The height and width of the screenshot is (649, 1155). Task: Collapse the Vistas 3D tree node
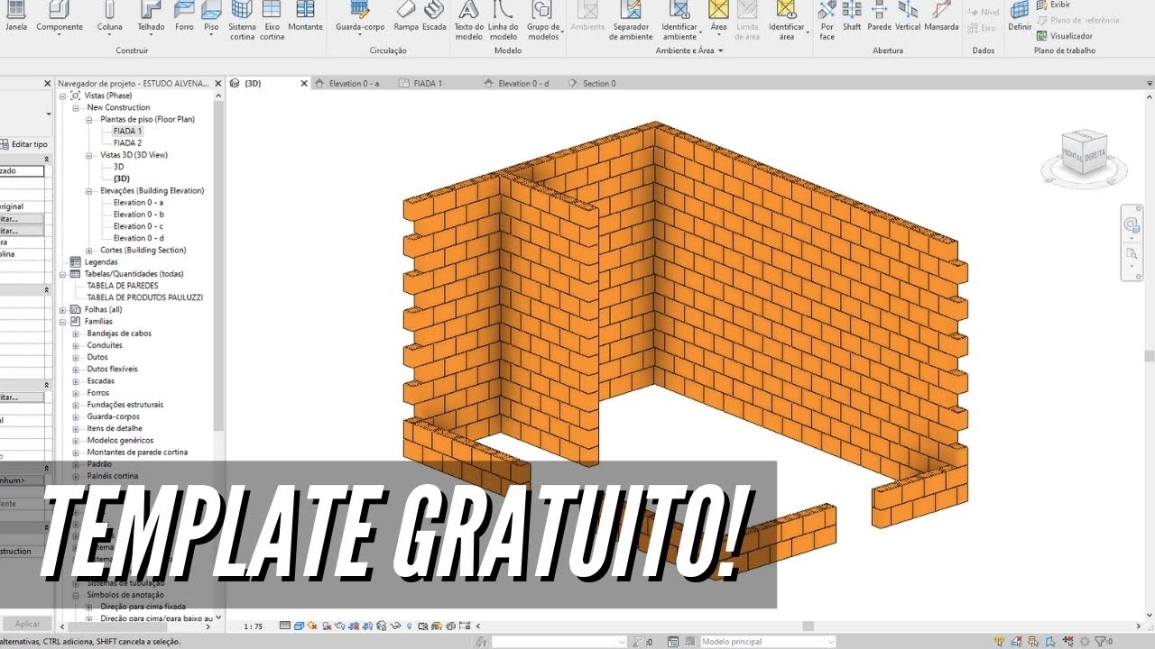click(x=89, y=155)
